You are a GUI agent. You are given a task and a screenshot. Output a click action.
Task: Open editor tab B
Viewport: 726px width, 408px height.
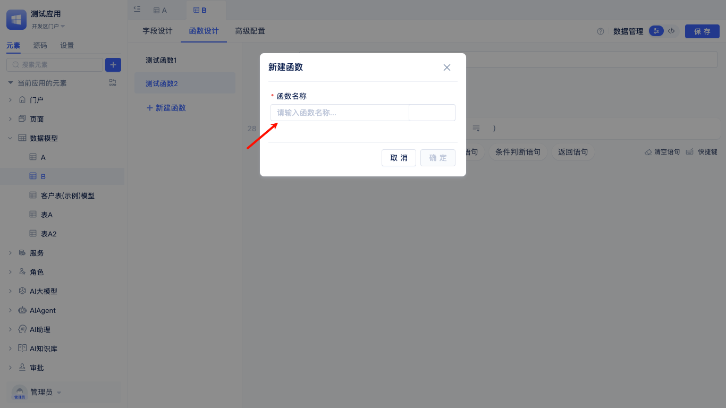[x=200, y=10]
